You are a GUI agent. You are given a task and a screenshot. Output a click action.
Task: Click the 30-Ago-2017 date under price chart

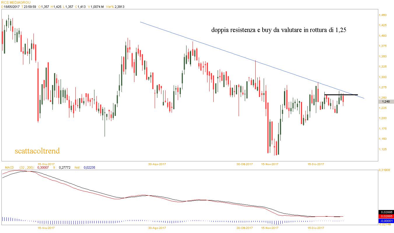coord(157,164)
